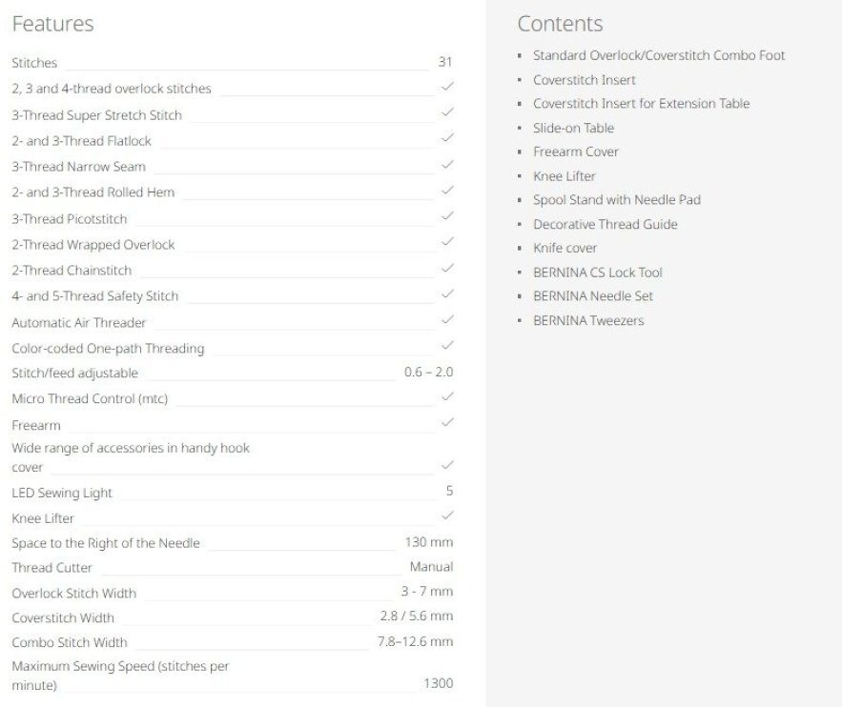
Task: Click the Features section heading
Action: [52, 24]
